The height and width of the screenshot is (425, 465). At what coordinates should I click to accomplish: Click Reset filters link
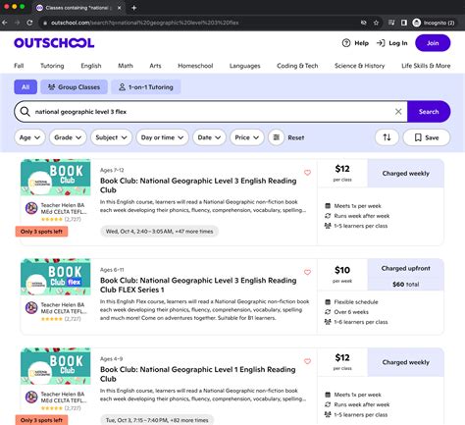point(296,137)
